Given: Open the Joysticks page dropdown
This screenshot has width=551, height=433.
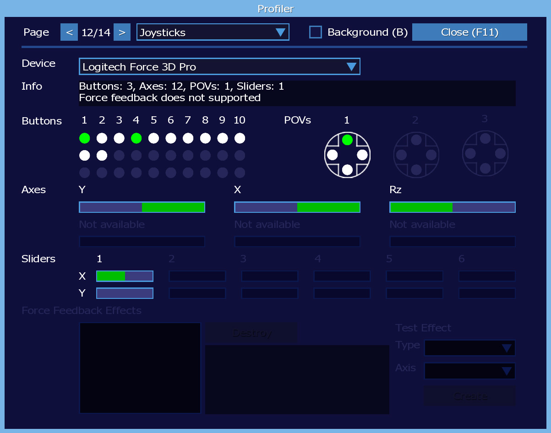Looking at the screenshot, I should pyautogui.click(x=213, y=32).
